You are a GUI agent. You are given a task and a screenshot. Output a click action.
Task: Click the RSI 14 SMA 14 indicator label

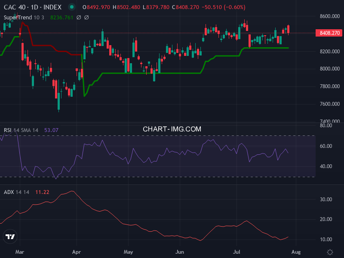21,130
